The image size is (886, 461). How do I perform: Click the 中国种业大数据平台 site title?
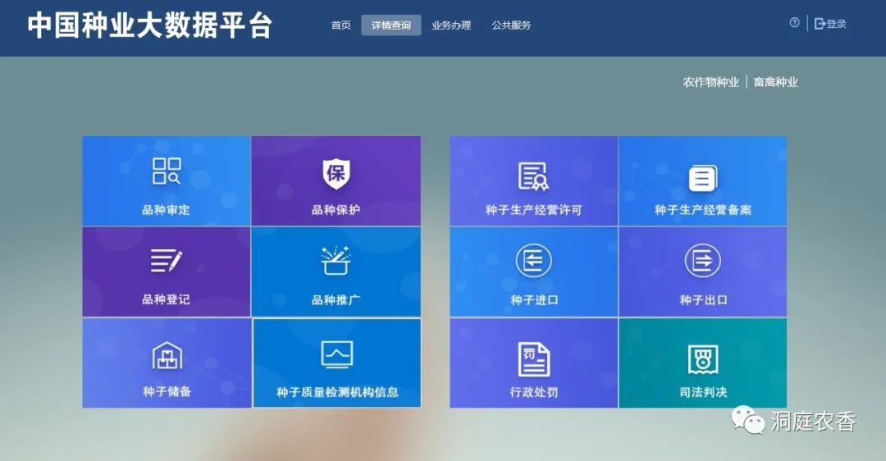(x=150, y=26)
